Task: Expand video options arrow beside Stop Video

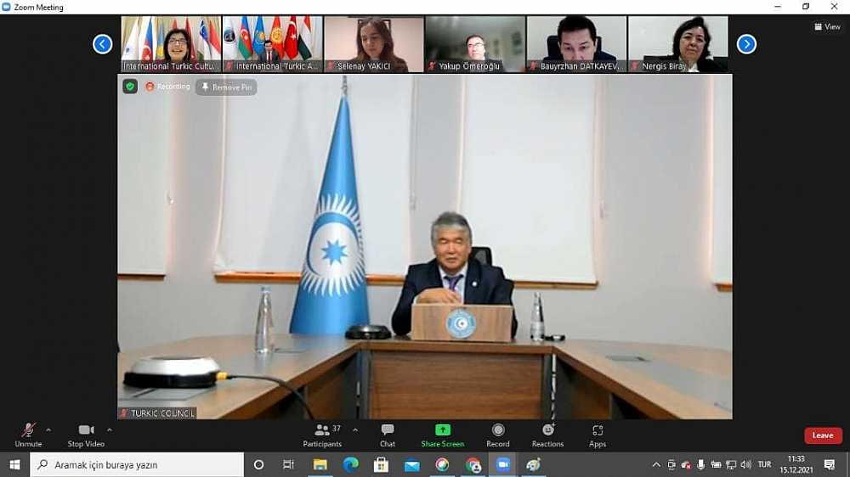Action: click(110, 429)
